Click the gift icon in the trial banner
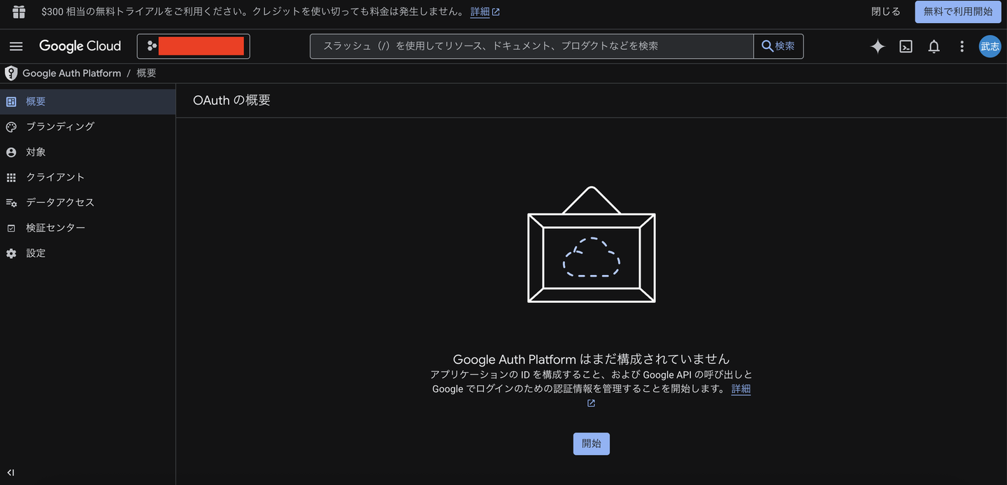The image size is (1007, 485). (19, 12)
